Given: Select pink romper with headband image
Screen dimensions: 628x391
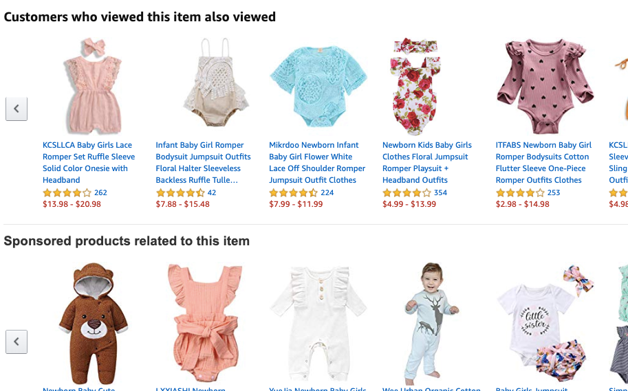Looking at the screenshot, I should click(93, 86).
